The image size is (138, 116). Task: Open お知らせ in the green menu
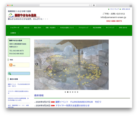click(26, 28)
